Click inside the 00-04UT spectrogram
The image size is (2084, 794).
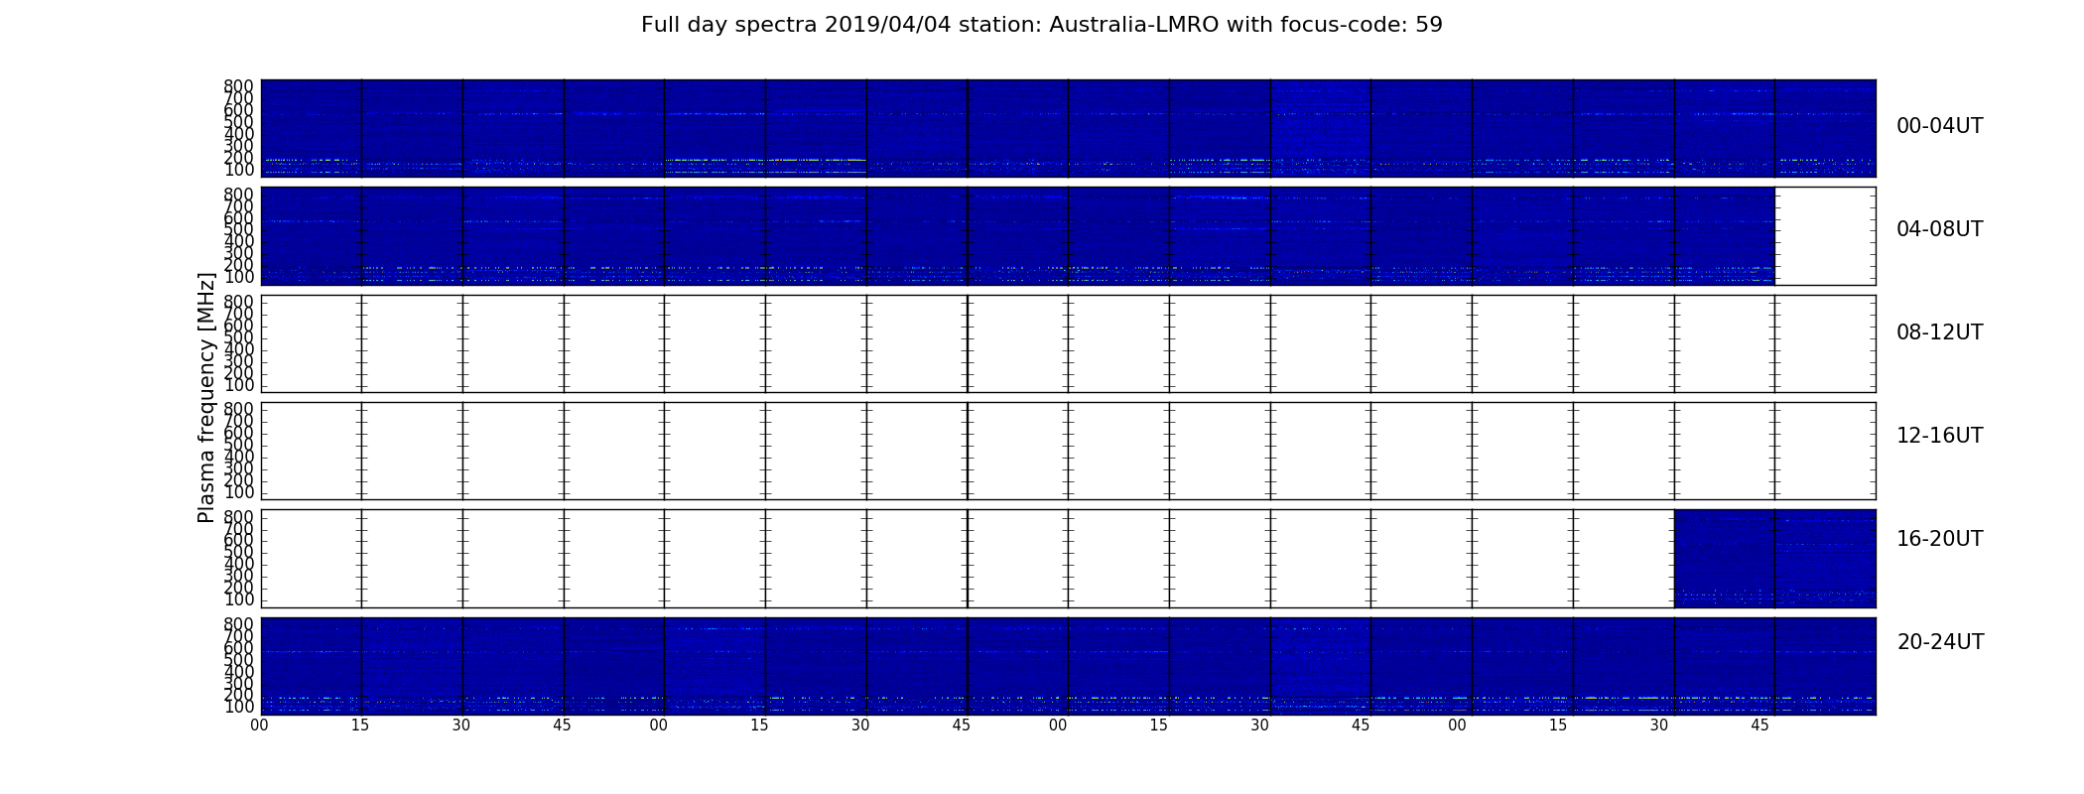click(x=1068, y=128)
